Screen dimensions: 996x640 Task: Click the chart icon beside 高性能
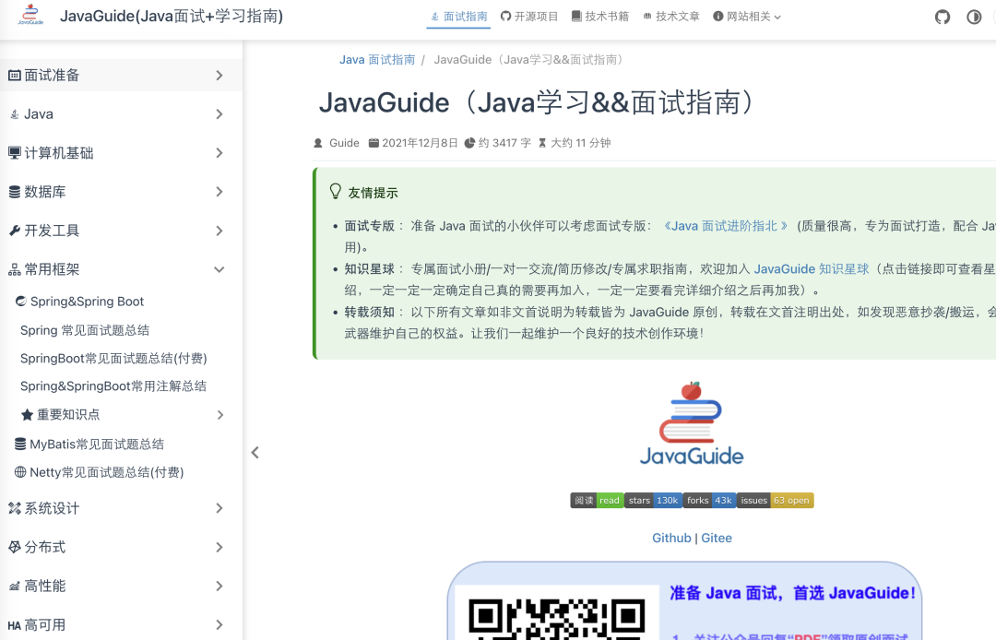pyautogui.click(x=14, y=586)
